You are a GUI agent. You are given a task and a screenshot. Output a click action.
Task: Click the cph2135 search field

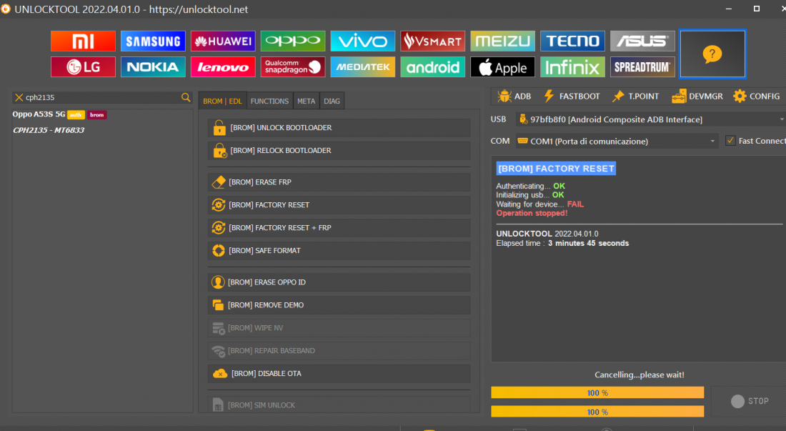click(x=103, y=97)
